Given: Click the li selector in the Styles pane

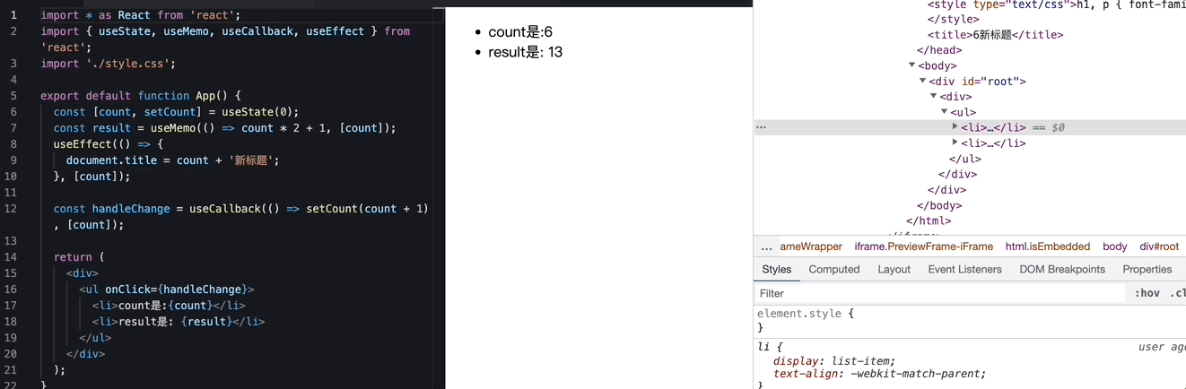Looking at the screenshot, I should click(763, 347).
